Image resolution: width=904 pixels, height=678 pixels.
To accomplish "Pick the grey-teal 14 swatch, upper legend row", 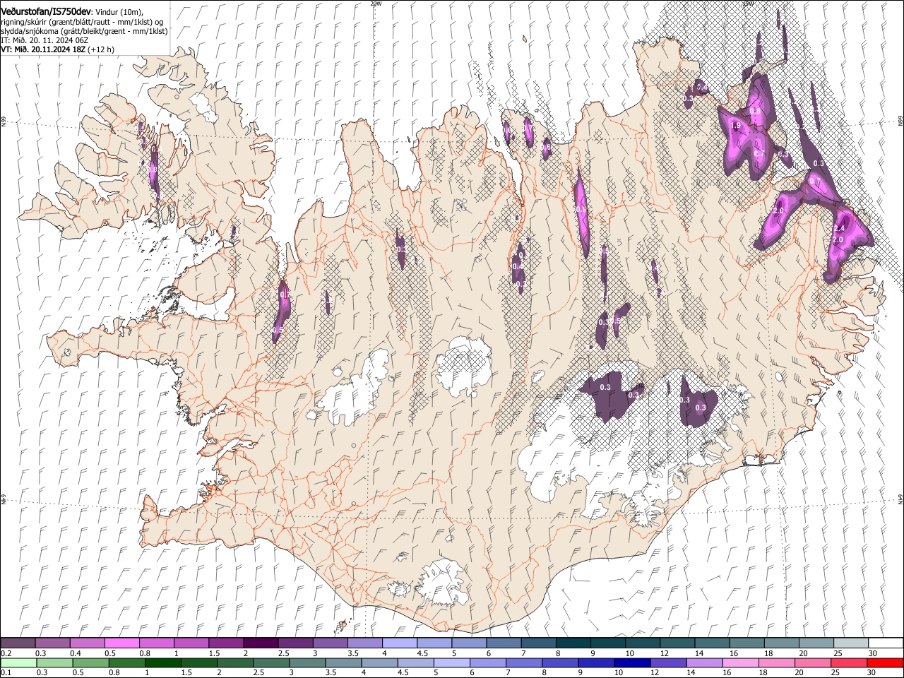I will [712, 643].
